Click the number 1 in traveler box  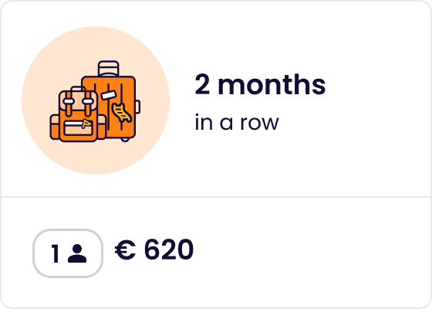tap(56, 253)
